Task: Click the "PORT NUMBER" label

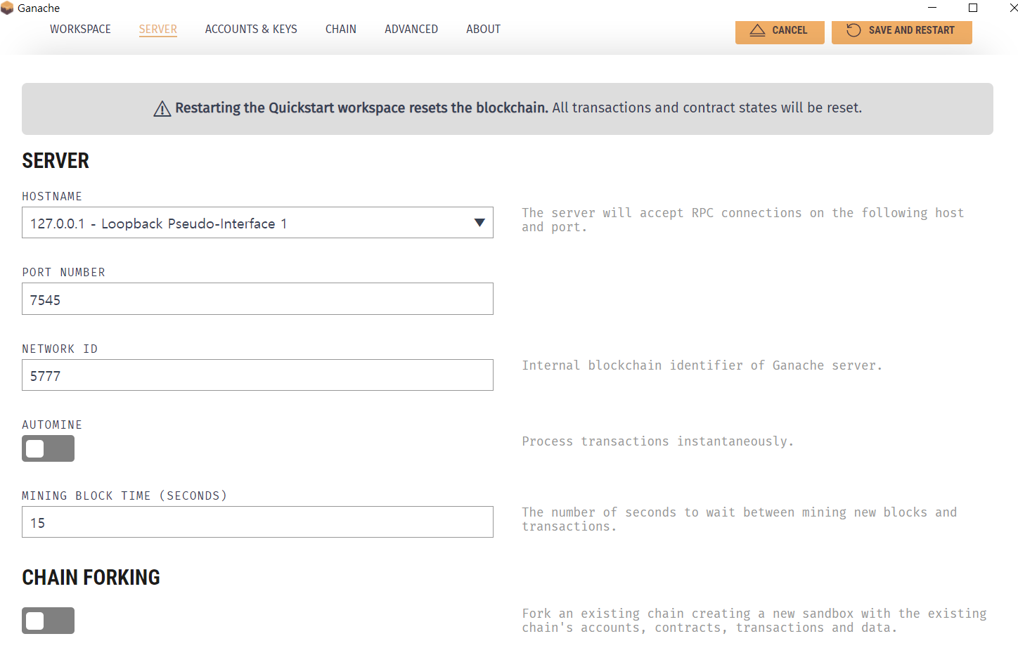Action: click(64, 273)
